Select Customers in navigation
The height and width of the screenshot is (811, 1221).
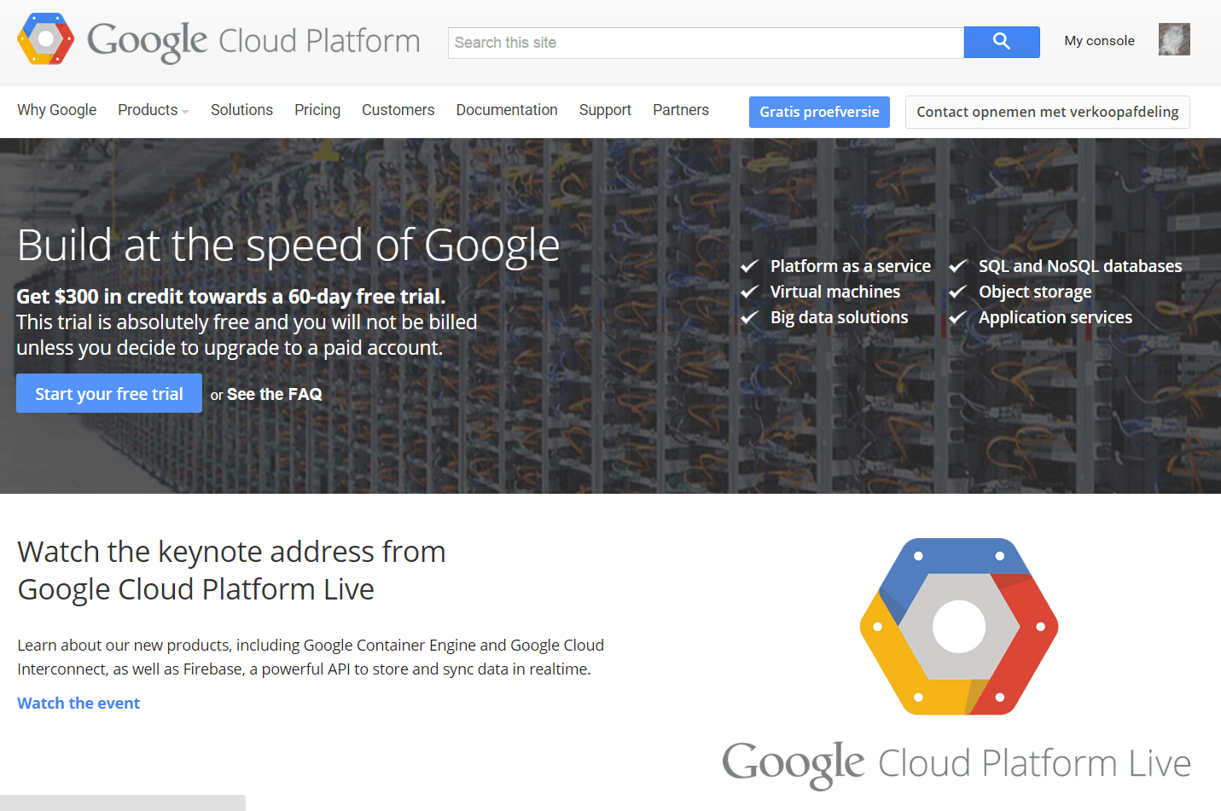398,110
